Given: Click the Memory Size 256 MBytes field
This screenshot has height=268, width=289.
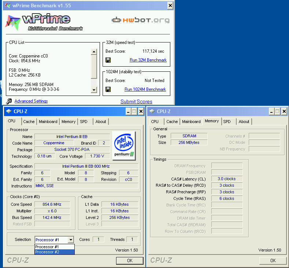Looking at the screenshot, I should coord(189,142).
